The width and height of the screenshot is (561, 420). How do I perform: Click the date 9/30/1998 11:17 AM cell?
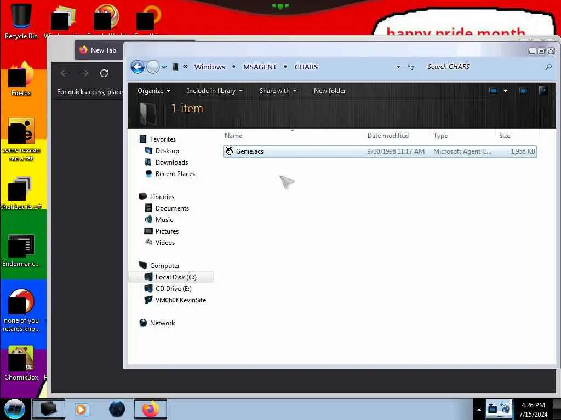(396, 151)
